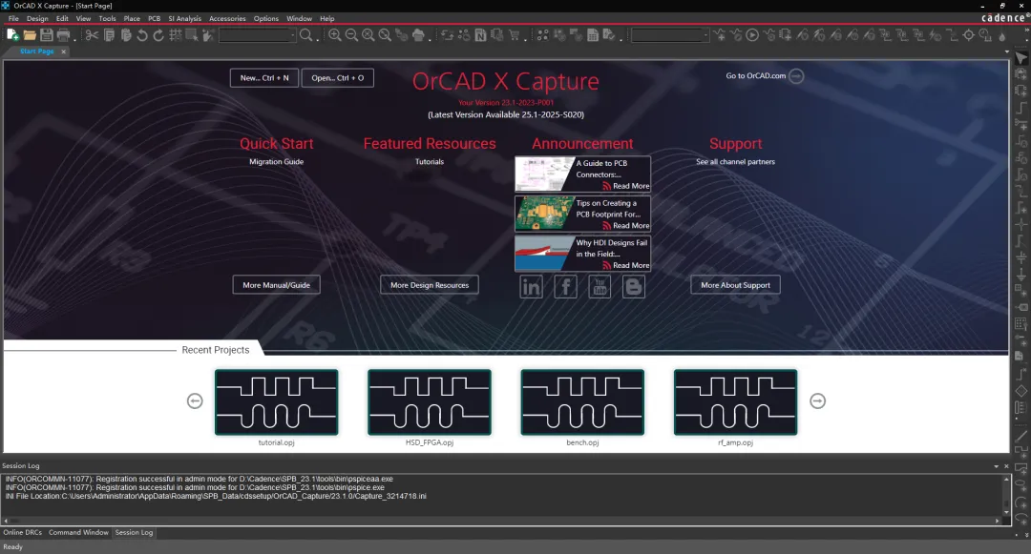Click the Open... Ctrl + O button
Screen dimensions: 1031x554
pyautogui.click(x=337, y=77)
